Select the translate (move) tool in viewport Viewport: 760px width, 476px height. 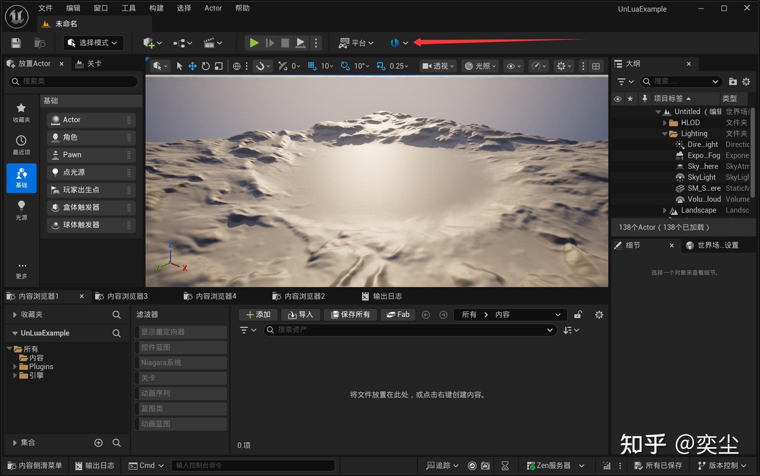tap(192, 66)
